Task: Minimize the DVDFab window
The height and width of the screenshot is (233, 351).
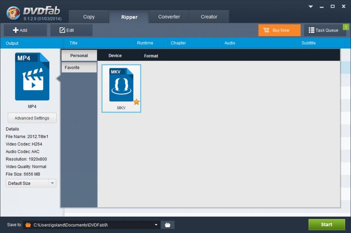Action: pos(322,7)
